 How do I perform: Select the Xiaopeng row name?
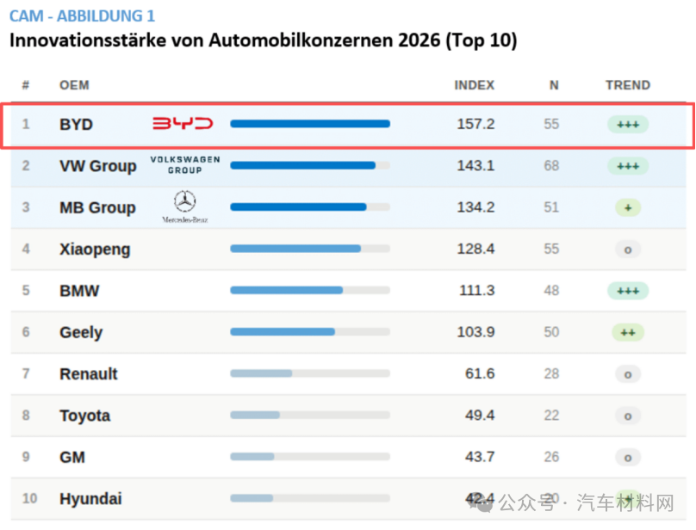[95, 250]
